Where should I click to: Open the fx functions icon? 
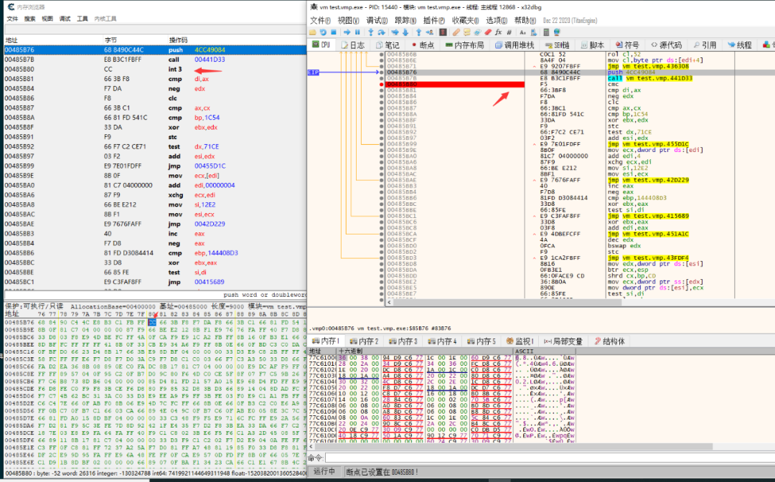pos(498,32)
